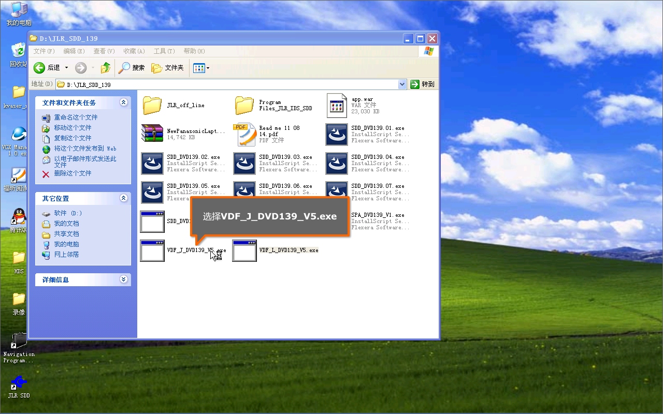Select SDD_DVD139.04.exe installer icon

(x=337, y=164)
